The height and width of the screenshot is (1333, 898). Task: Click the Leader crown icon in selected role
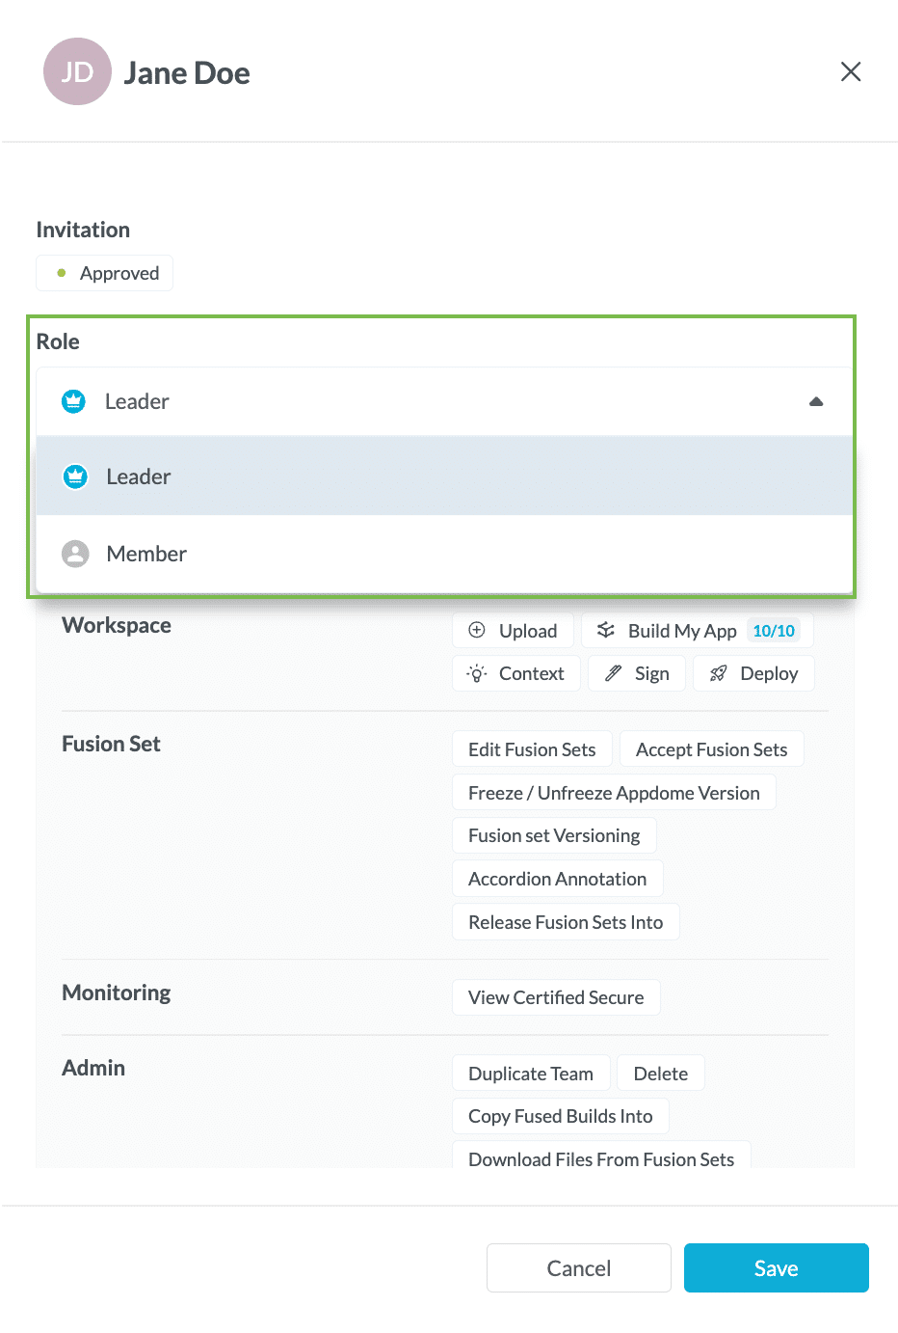[73, 401]
